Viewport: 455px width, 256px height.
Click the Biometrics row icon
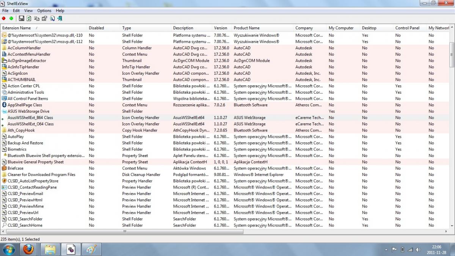(4, 149)
